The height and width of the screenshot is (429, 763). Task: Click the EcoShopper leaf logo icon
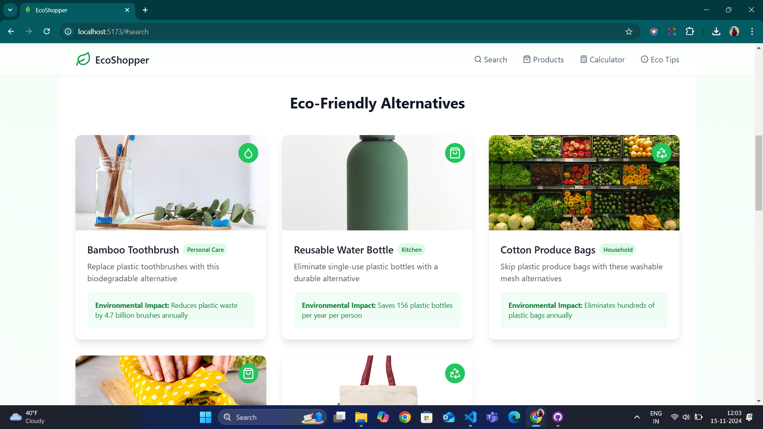point(83,59)
